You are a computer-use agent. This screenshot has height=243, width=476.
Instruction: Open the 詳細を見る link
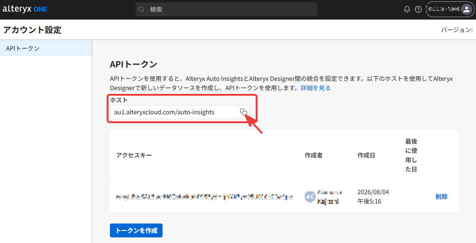(315, 88)
